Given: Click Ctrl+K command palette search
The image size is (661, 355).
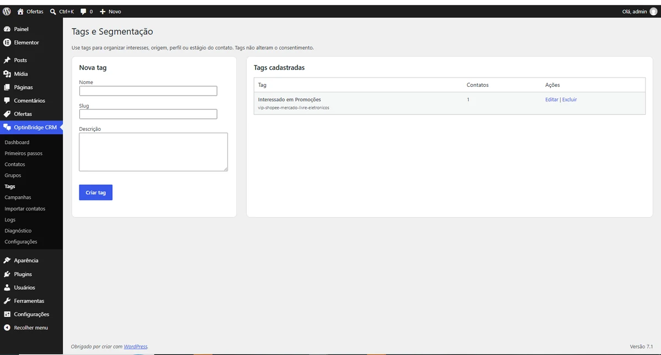Looking at the screenshot, I should pos(66,12).
